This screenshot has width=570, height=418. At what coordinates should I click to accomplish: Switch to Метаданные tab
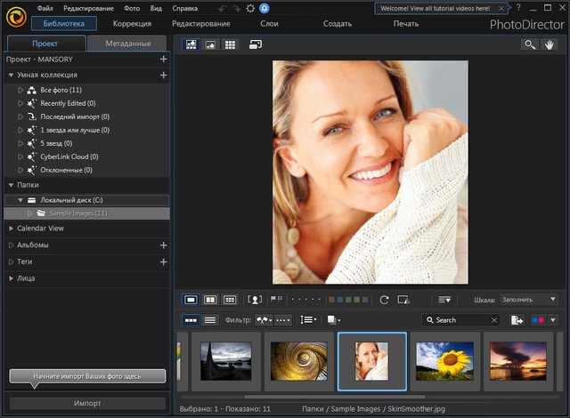point(128,44)
